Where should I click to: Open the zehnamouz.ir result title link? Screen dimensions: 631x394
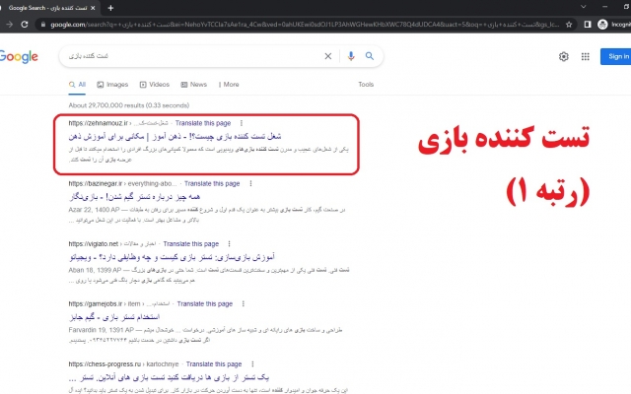coord(175,136)
